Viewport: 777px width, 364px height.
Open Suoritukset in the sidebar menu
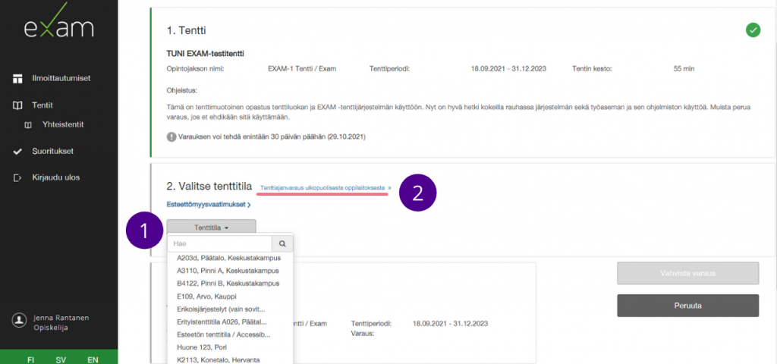tap(52, 151)
